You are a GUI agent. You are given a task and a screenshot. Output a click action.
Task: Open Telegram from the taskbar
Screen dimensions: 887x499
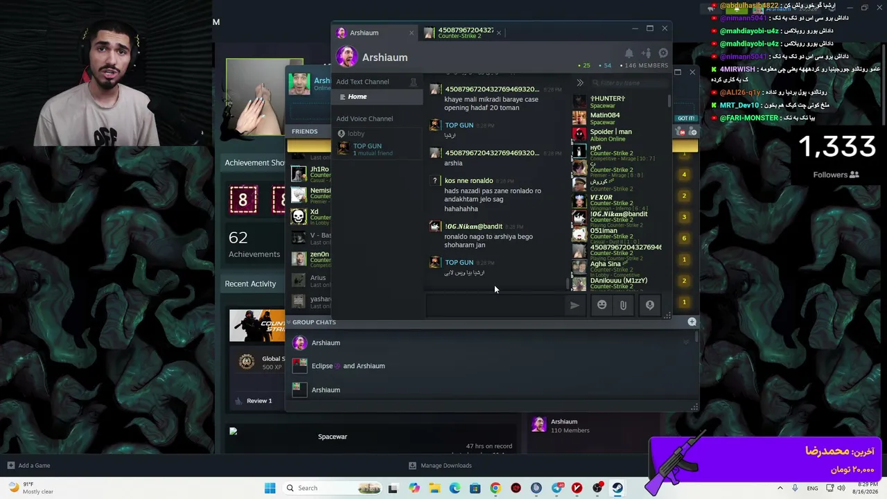[557, 488]
